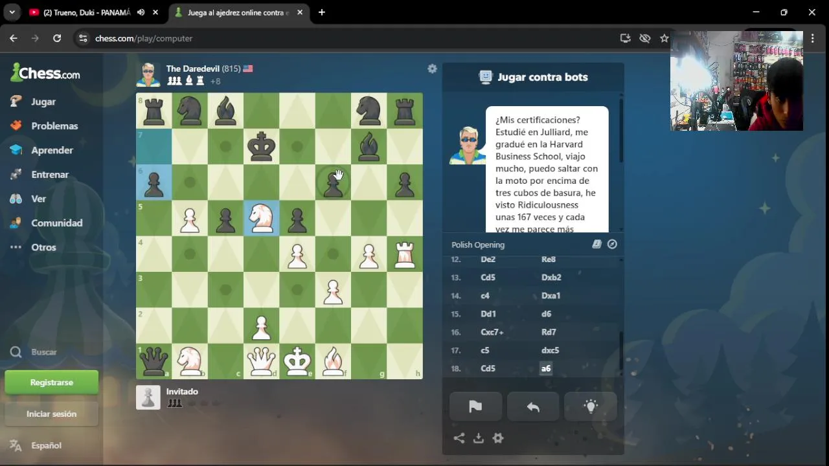This screenshot has width=829, height=466.
Task: Click The Daredevil bot avatar
Action: (148, 74)
